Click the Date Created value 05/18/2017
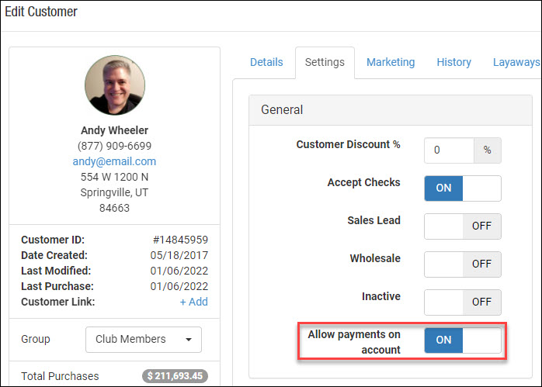Image resolution: width=542 pixels, height=387 pixels. pos(179,255)
